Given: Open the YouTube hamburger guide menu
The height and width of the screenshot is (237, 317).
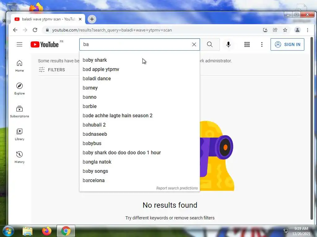Looking at the screenshot, I should click(20, 44).
